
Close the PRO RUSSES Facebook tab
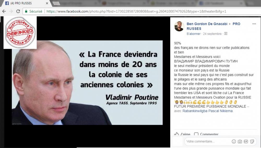47,3
